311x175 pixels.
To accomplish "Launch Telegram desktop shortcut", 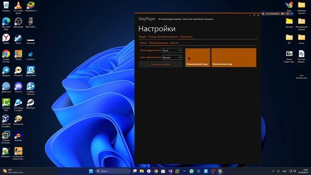I will (x=6, y=71).
